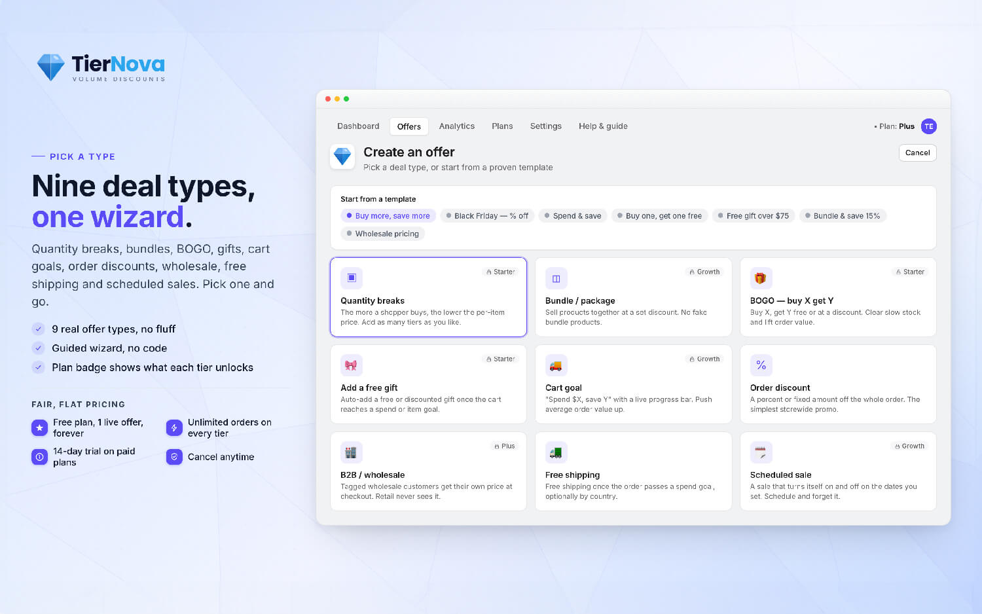Choose the Buy one, get one free template
Viewport: 982px width, 614px height.
(x=659, y=216)
